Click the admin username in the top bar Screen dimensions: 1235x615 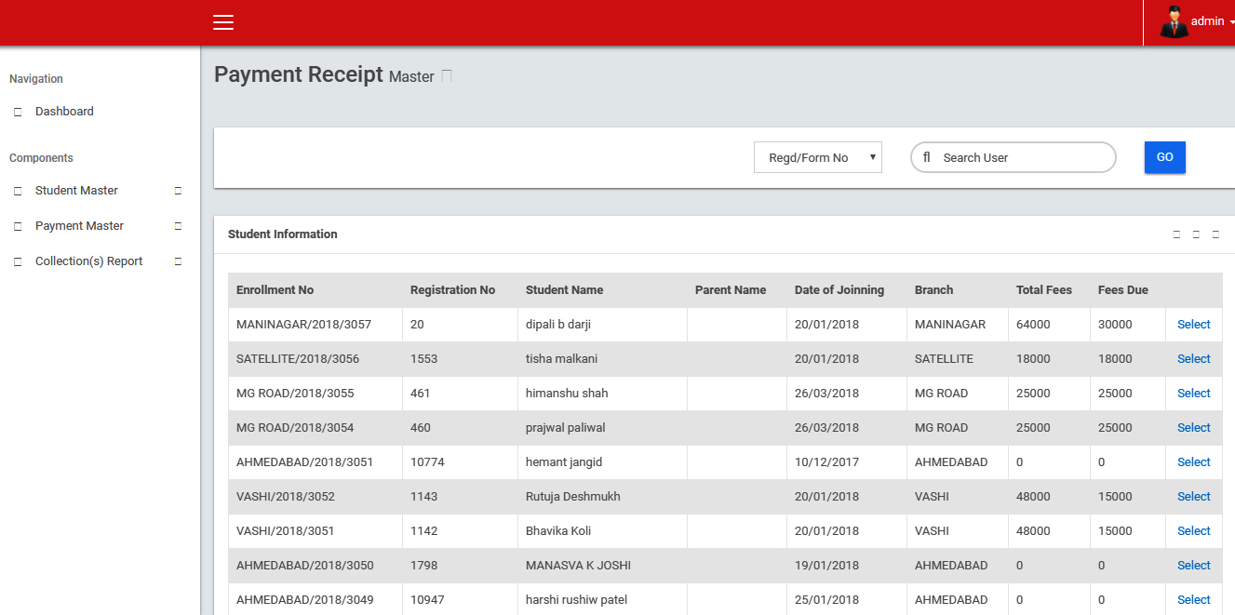[x=1207, y=21]
